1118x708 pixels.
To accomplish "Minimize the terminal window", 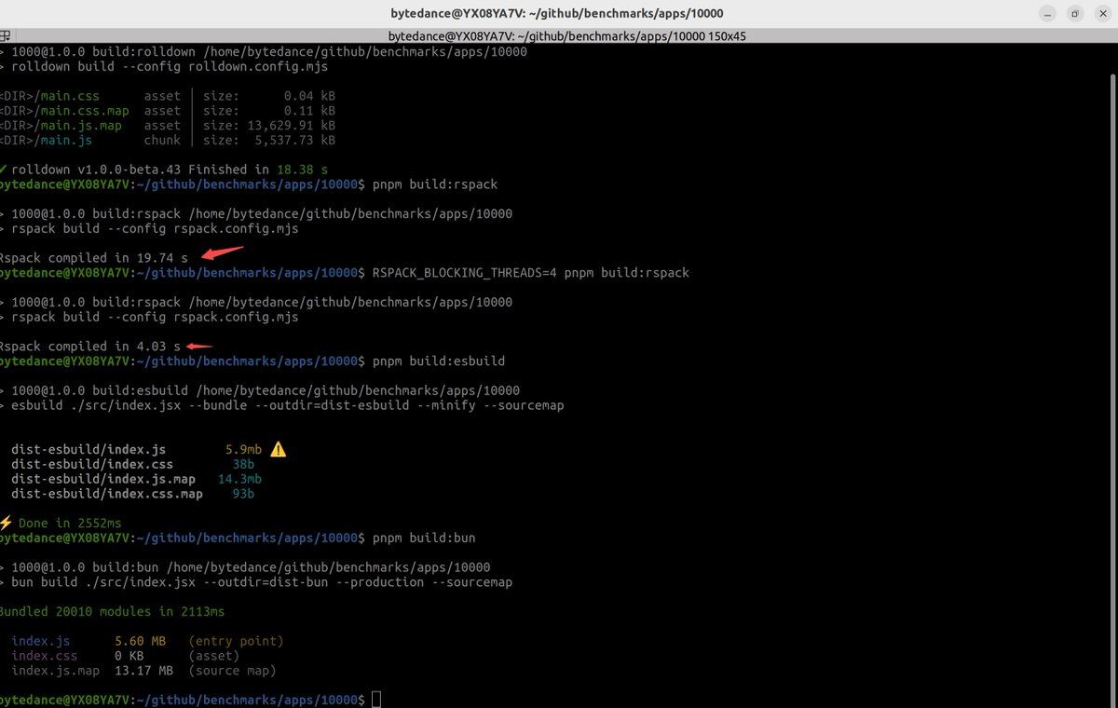I will [x=1047, y=14].
